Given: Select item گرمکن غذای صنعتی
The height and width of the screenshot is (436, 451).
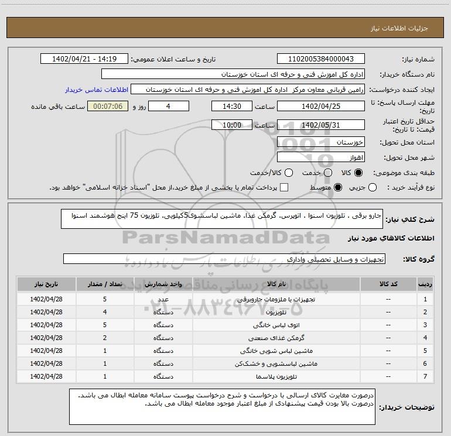Looking at the screenshot, I should pos(276,338).
